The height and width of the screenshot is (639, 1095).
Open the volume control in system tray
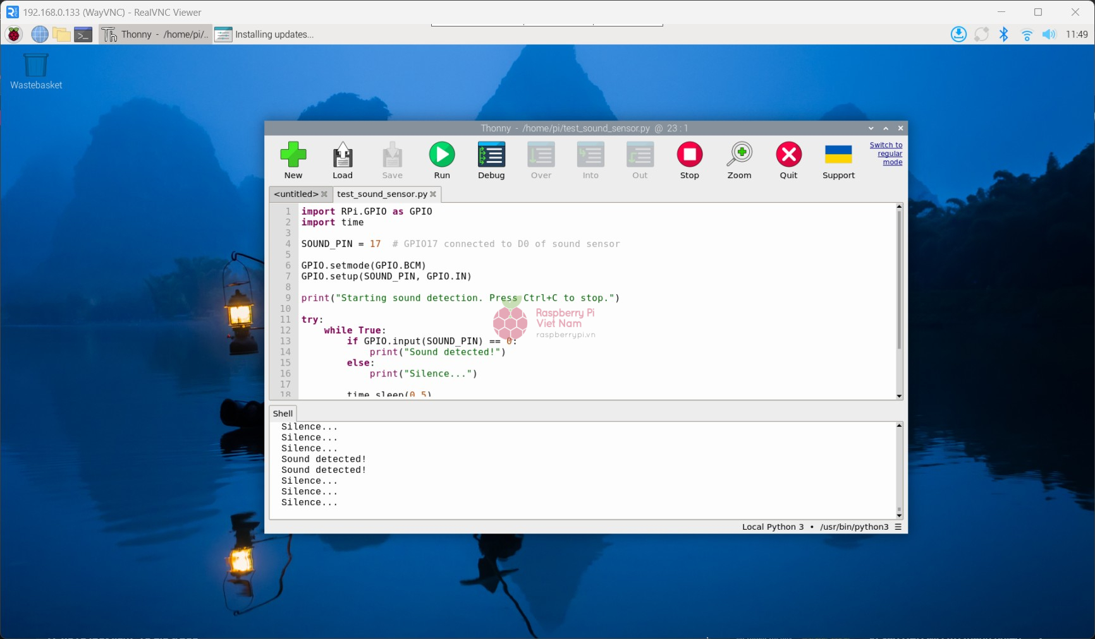click(1049, 34)
